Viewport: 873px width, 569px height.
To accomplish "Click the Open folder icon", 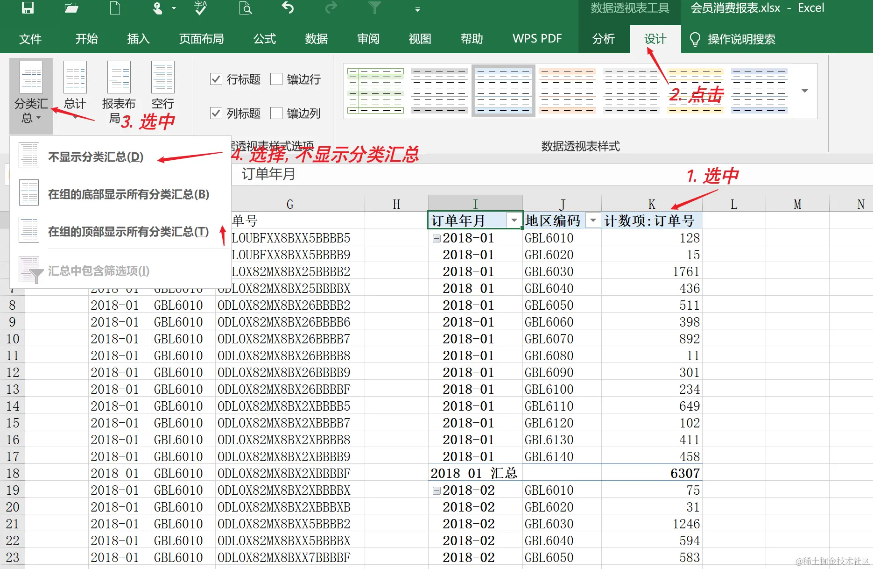I will coord(71,7).
